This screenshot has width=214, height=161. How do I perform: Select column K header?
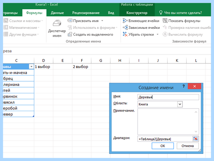point(177,61)
